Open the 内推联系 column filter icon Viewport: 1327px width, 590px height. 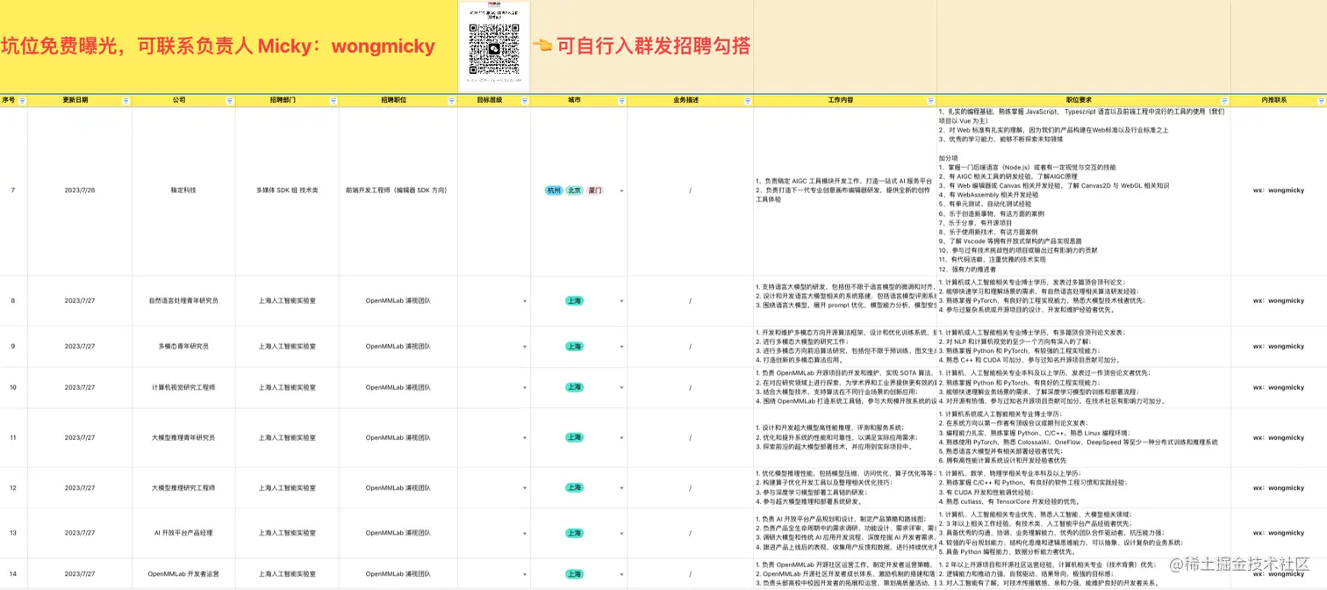point(1321,99)
